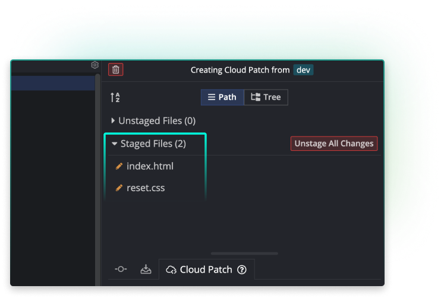This screenshot has width=444, height=298.
Task: Switch to the commit node icon tab
Action: tap(120, 269)
